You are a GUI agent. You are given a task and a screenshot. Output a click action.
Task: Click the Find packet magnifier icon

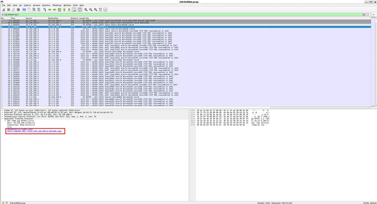(x=45, y=10)
